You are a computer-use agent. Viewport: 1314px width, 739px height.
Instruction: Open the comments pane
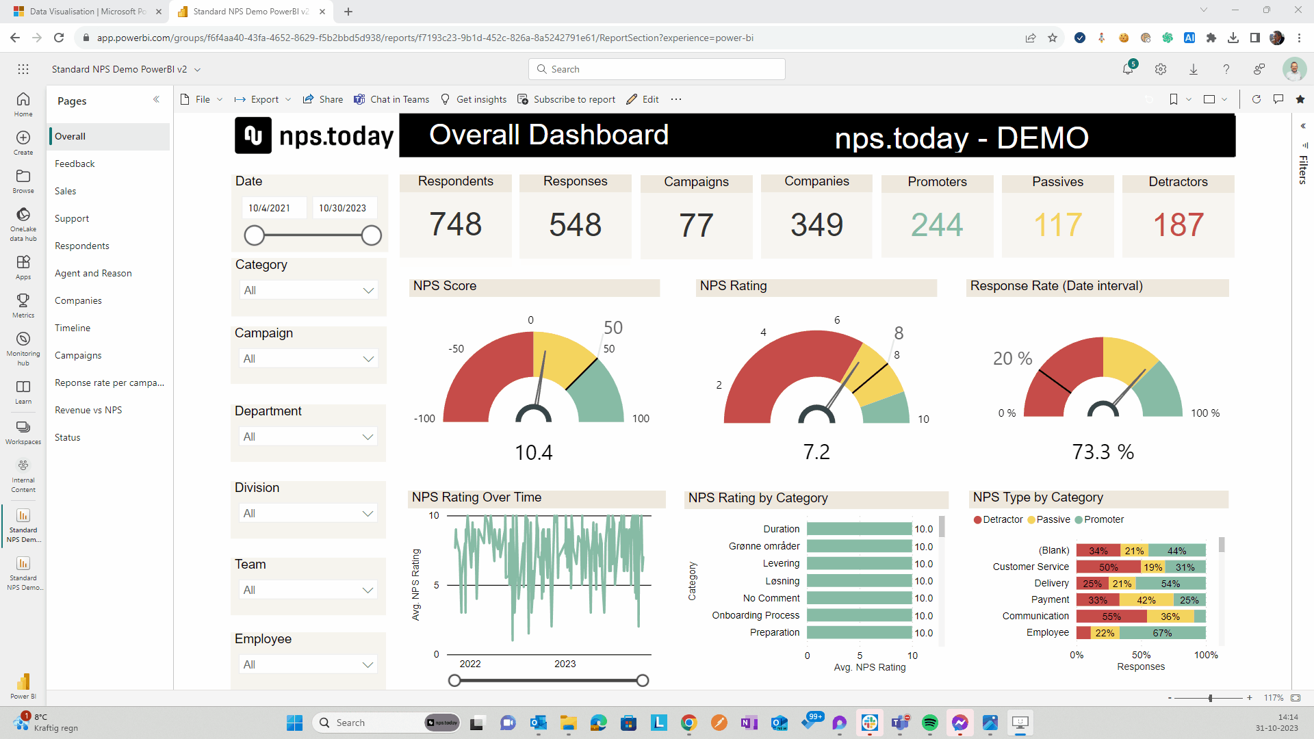click(x=1278, y=99)
